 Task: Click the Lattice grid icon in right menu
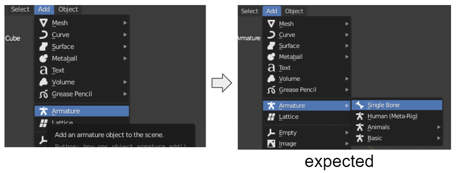pyautogui.click(x=271, y=116)
